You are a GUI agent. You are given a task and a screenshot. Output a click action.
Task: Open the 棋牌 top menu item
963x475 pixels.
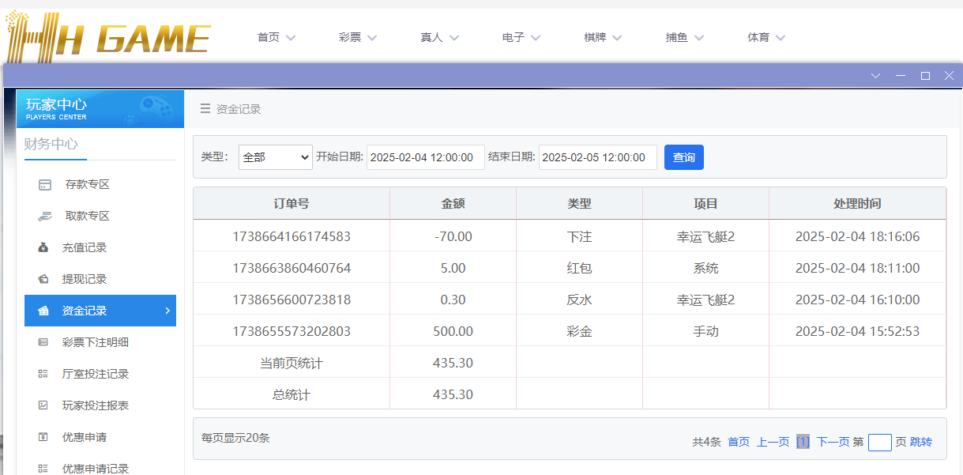coord(602,36)
